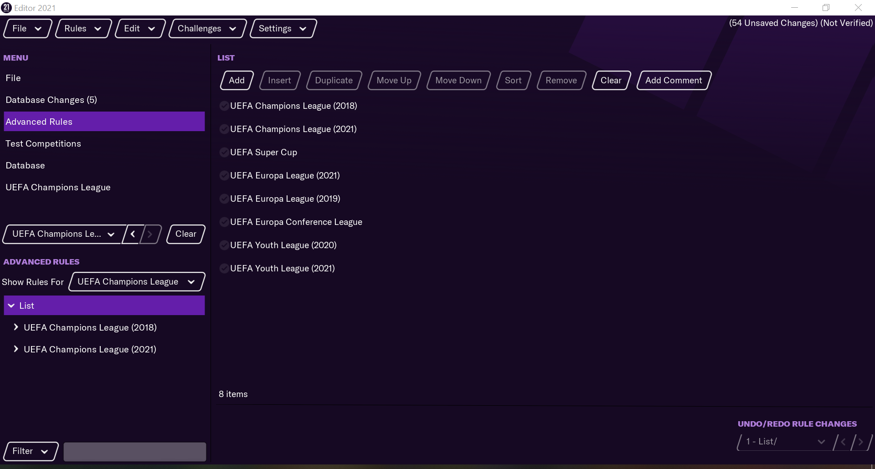
Task: Click the back arrow next to competition selector
Action: click(133, 234)
